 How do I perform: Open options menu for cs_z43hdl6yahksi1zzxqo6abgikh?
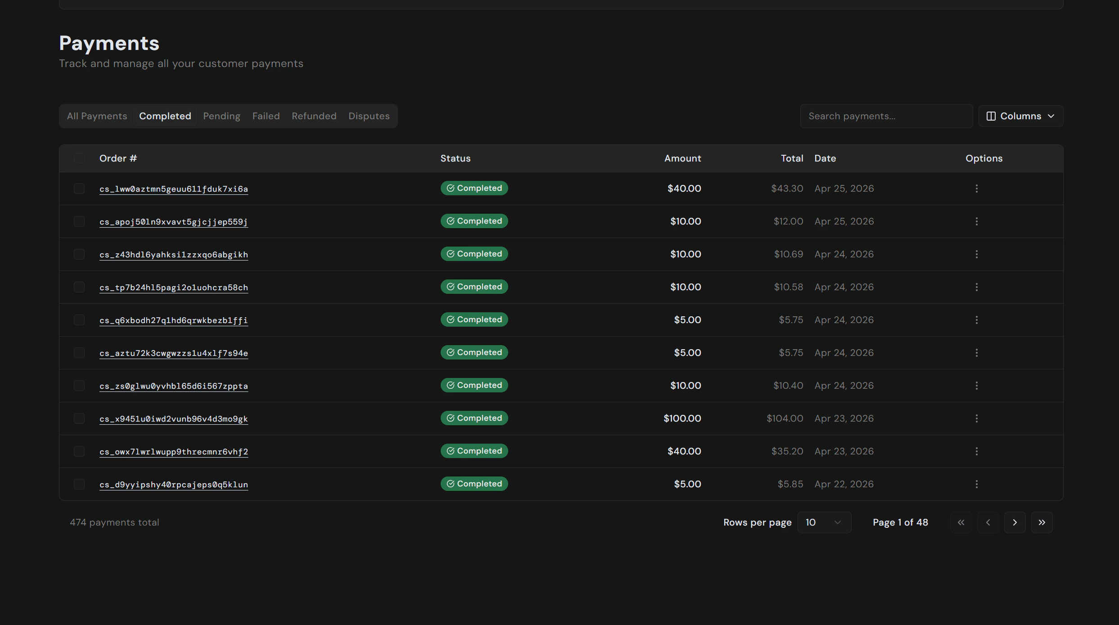pyautogui.click(x=976, y=254)
